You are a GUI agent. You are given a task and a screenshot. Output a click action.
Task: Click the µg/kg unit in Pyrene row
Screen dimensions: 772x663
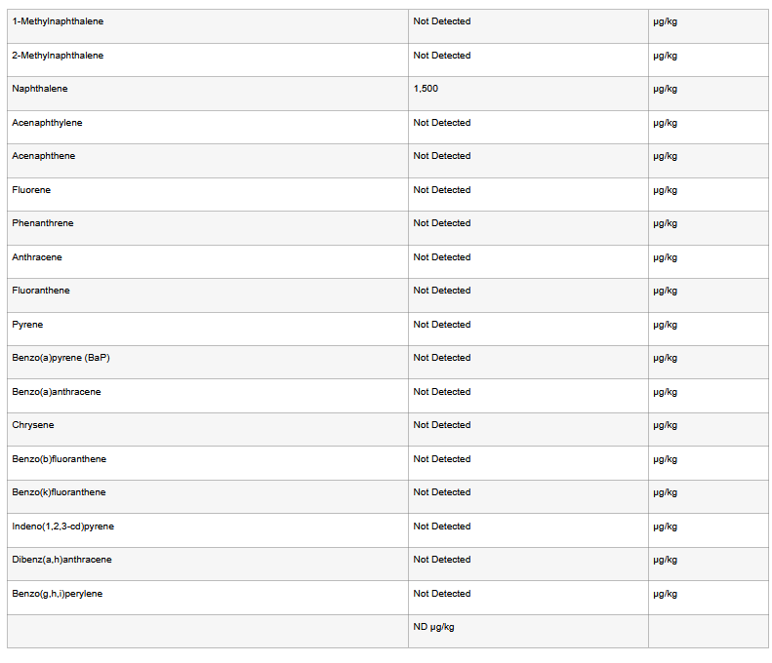665,325
